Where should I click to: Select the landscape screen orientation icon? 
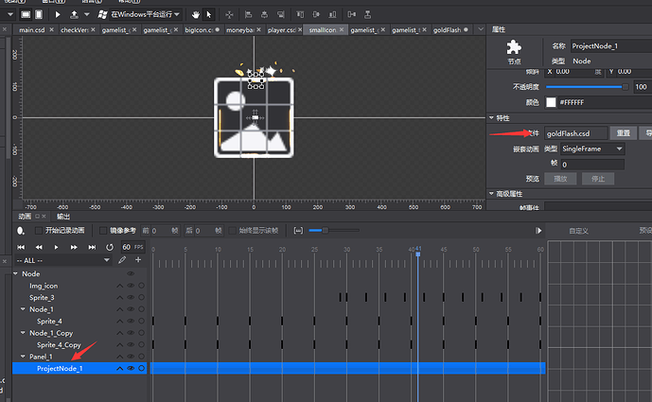pos(26,14)
